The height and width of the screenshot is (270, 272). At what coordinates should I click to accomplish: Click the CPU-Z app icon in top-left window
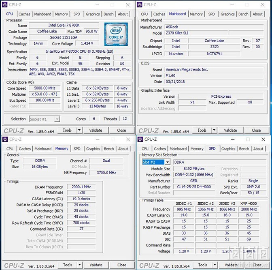click(x=5, y=5)
